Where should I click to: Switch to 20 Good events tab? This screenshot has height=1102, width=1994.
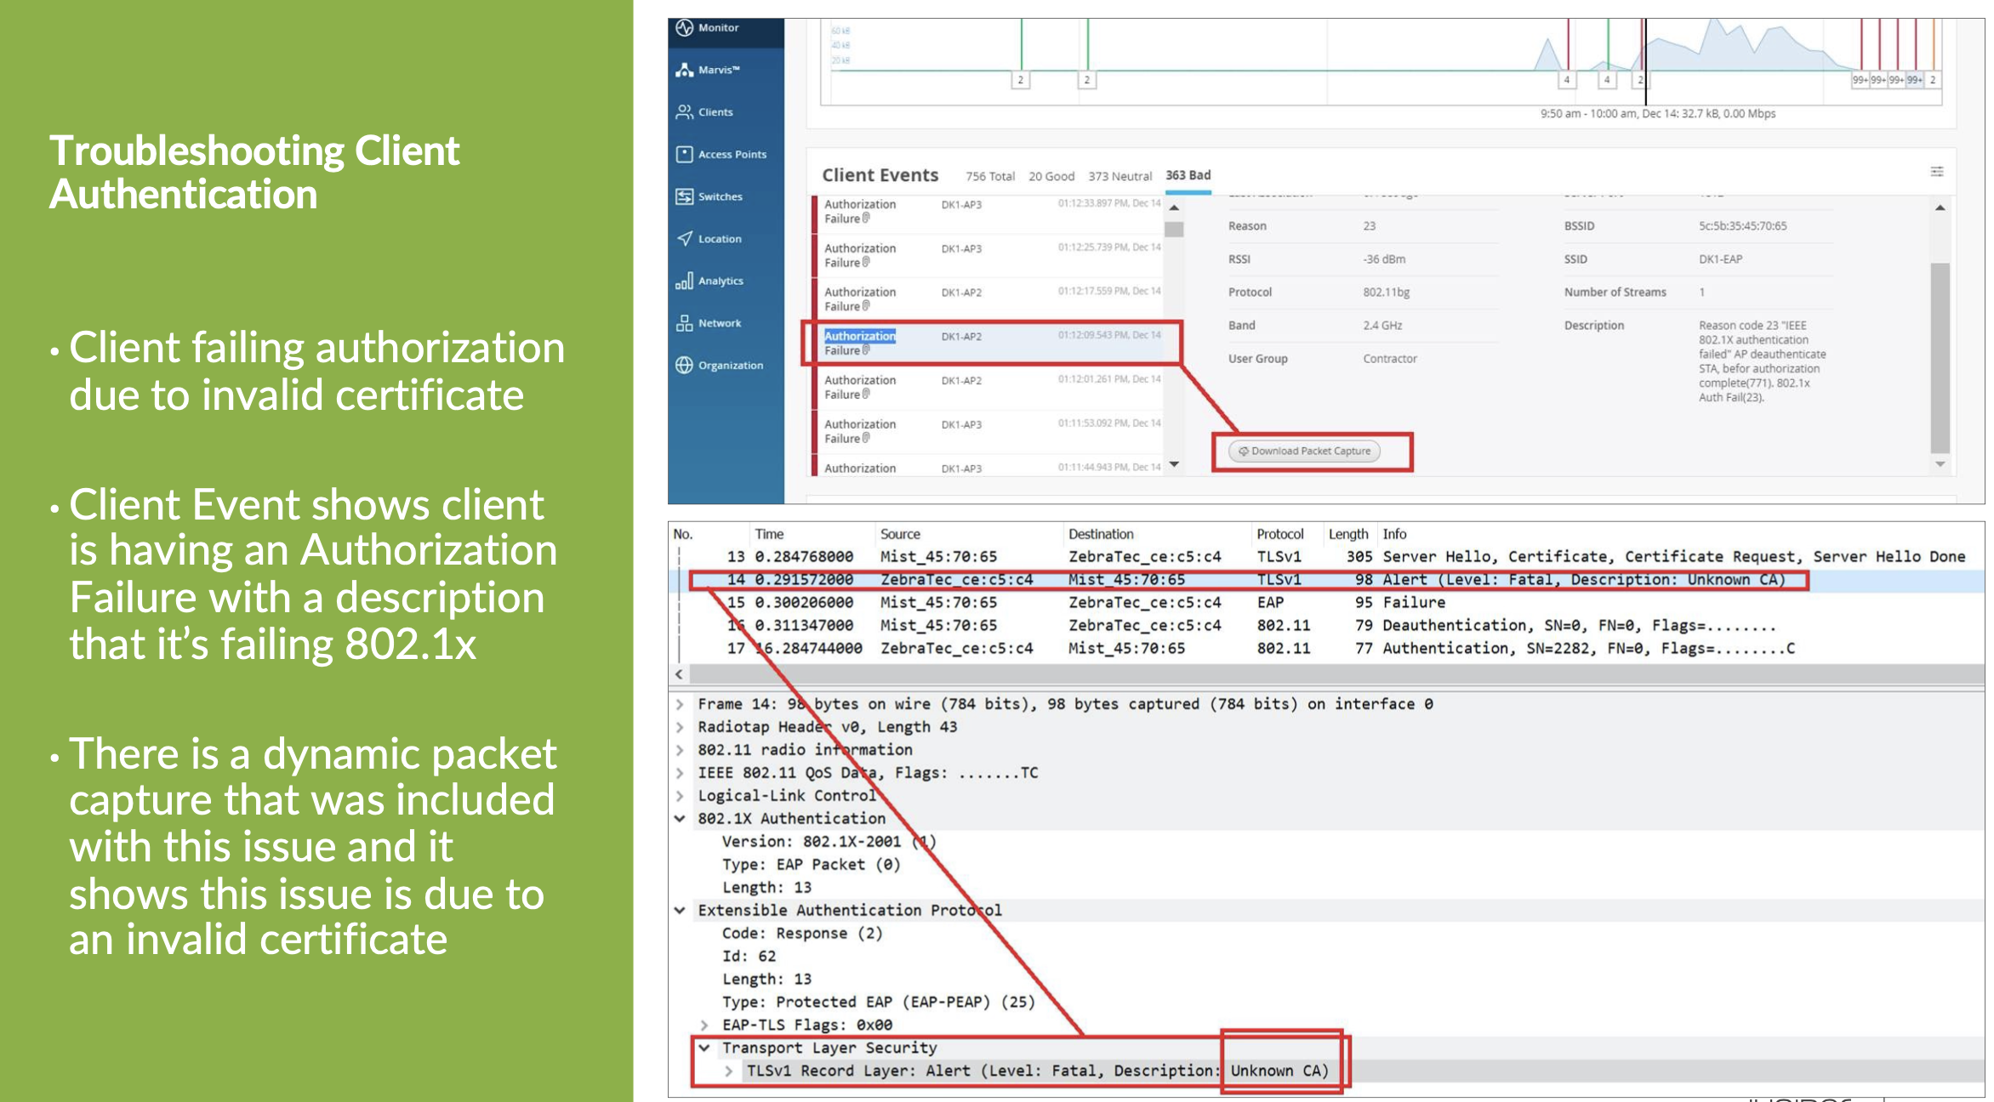1051,176
